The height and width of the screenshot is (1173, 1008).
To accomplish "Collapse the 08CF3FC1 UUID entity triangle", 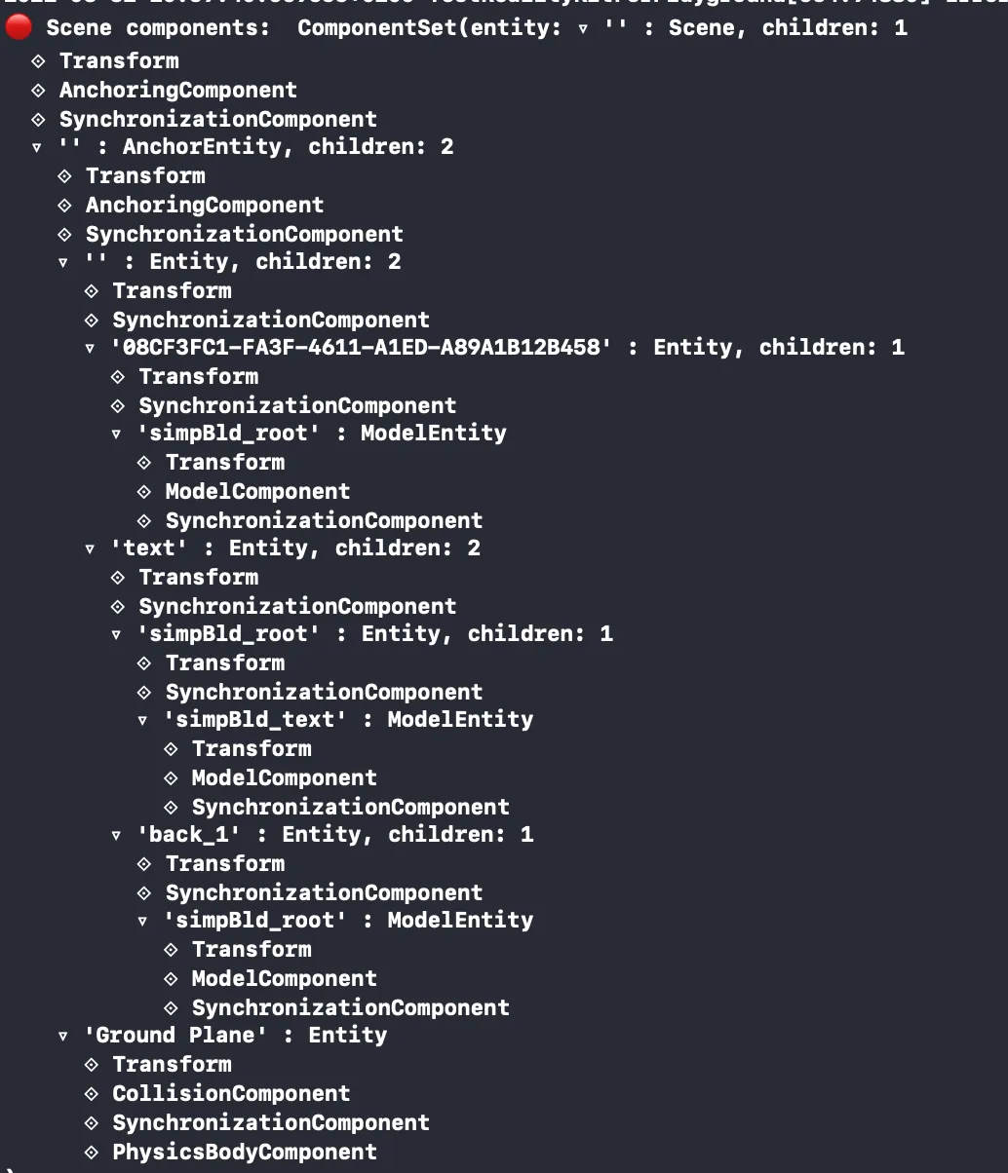I will pos(90,349).
